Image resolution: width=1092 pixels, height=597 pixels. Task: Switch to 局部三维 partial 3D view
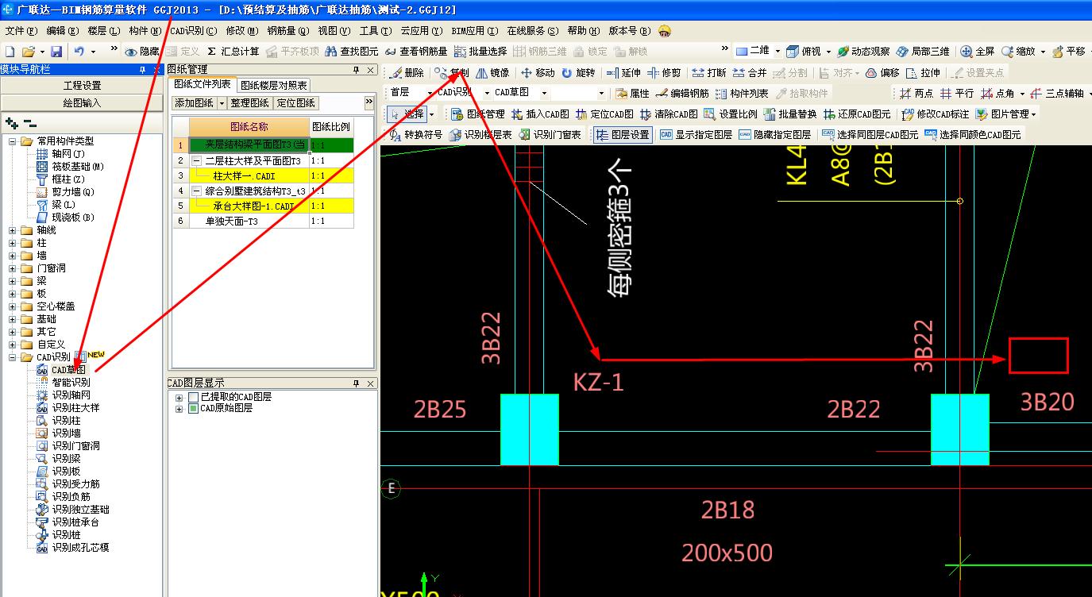(923, 51)
